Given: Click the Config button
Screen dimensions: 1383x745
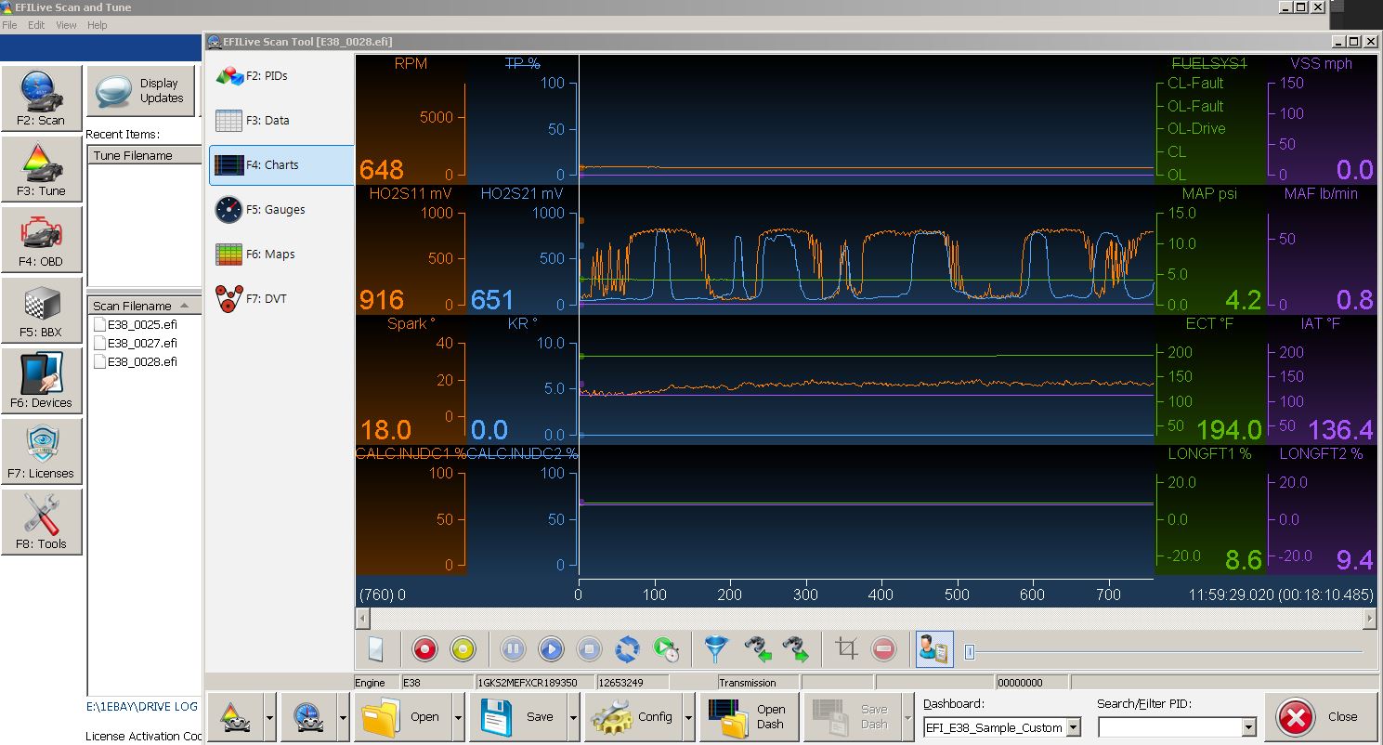Looking at the screenshot, I should point(633,717).
